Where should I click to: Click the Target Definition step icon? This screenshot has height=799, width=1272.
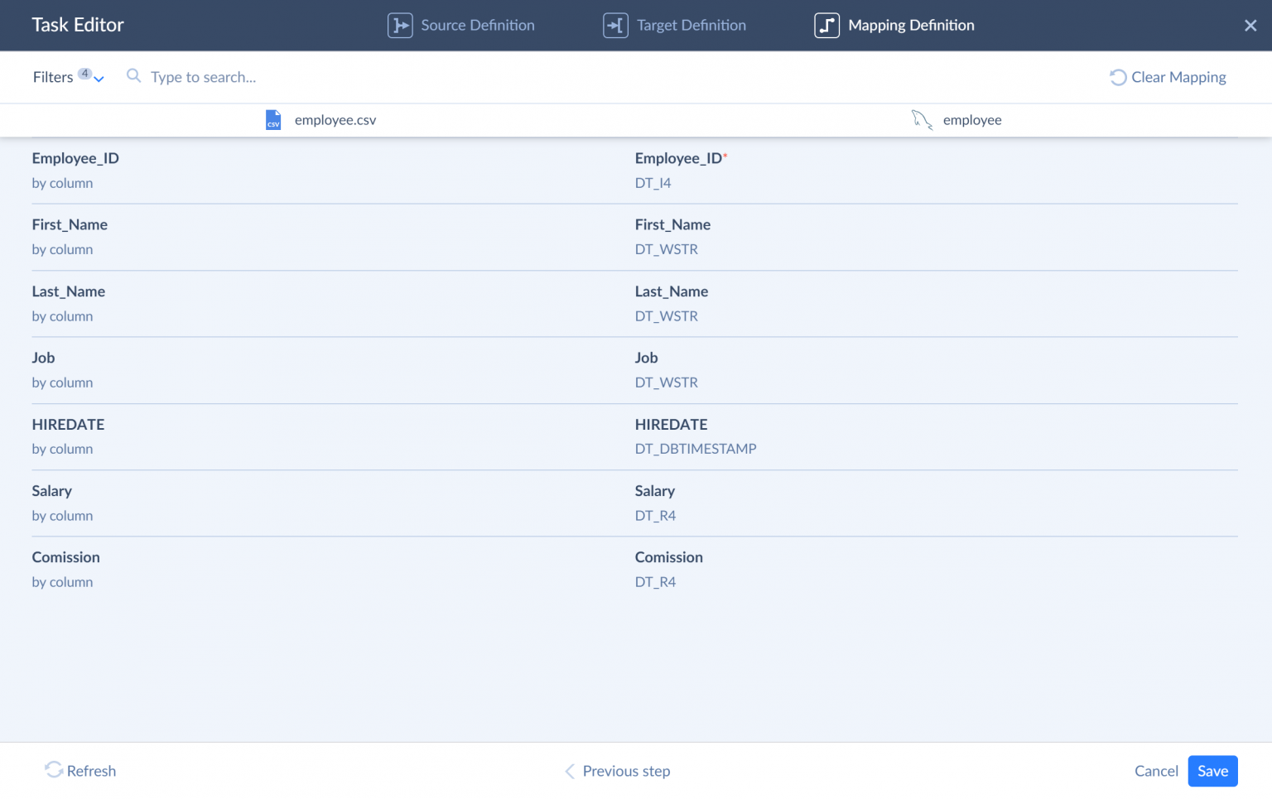(x=615, y=26)
